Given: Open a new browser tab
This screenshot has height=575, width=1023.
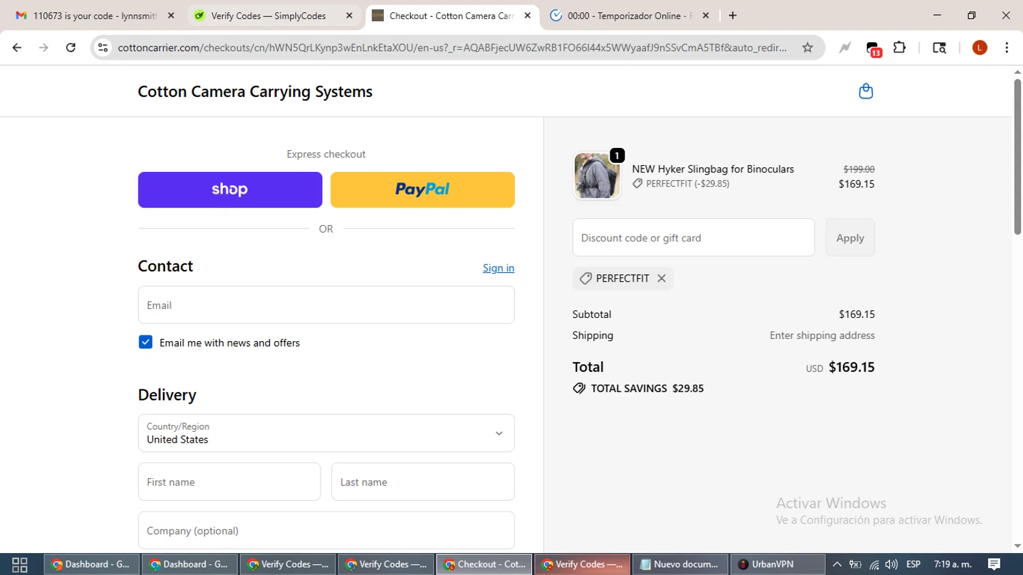Looking at the screenshot, I should tap(732, 16).
